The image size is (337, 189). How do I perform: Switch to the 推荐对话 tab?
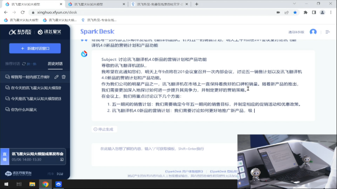coord(12,64)
